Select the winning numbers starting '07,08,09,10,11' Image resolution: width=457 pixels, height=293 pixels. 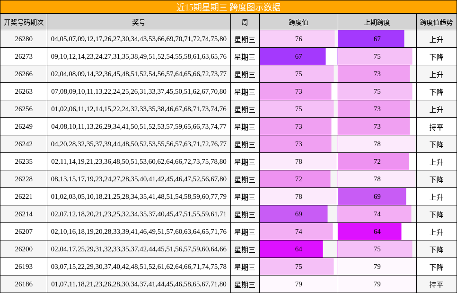click(x=139, y=91)
